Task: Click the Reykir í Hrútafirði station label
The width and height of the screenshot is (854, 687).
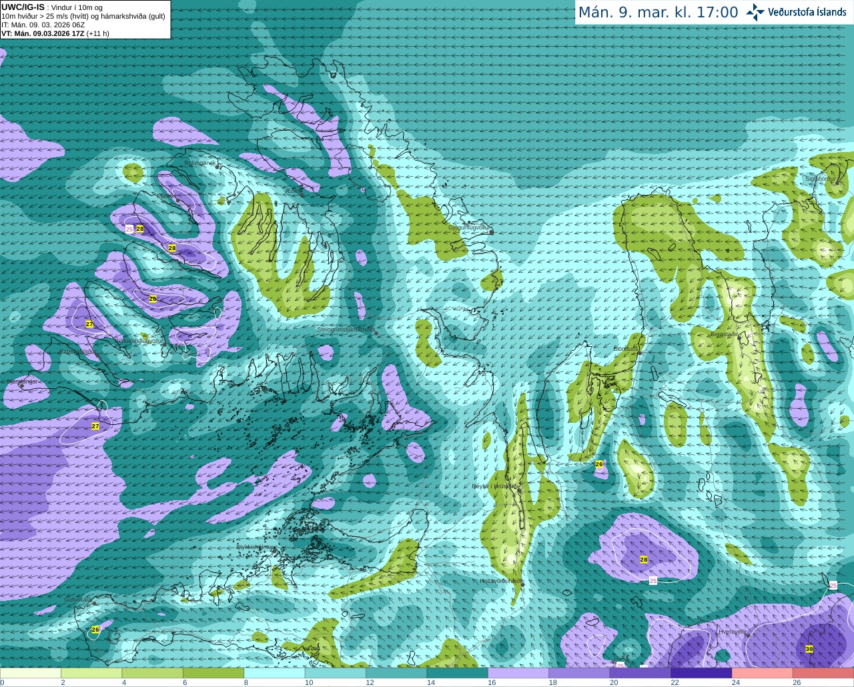Action: 494,486
